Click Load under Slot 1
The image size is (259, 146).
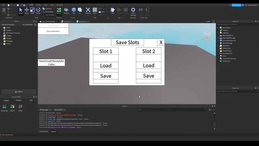(106, 66)
